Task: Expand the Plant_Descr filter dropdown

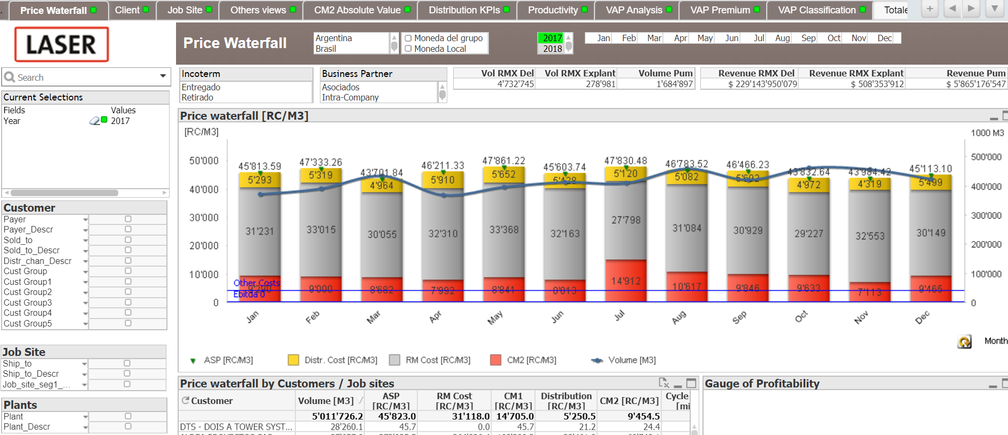Action: point(85,427)
